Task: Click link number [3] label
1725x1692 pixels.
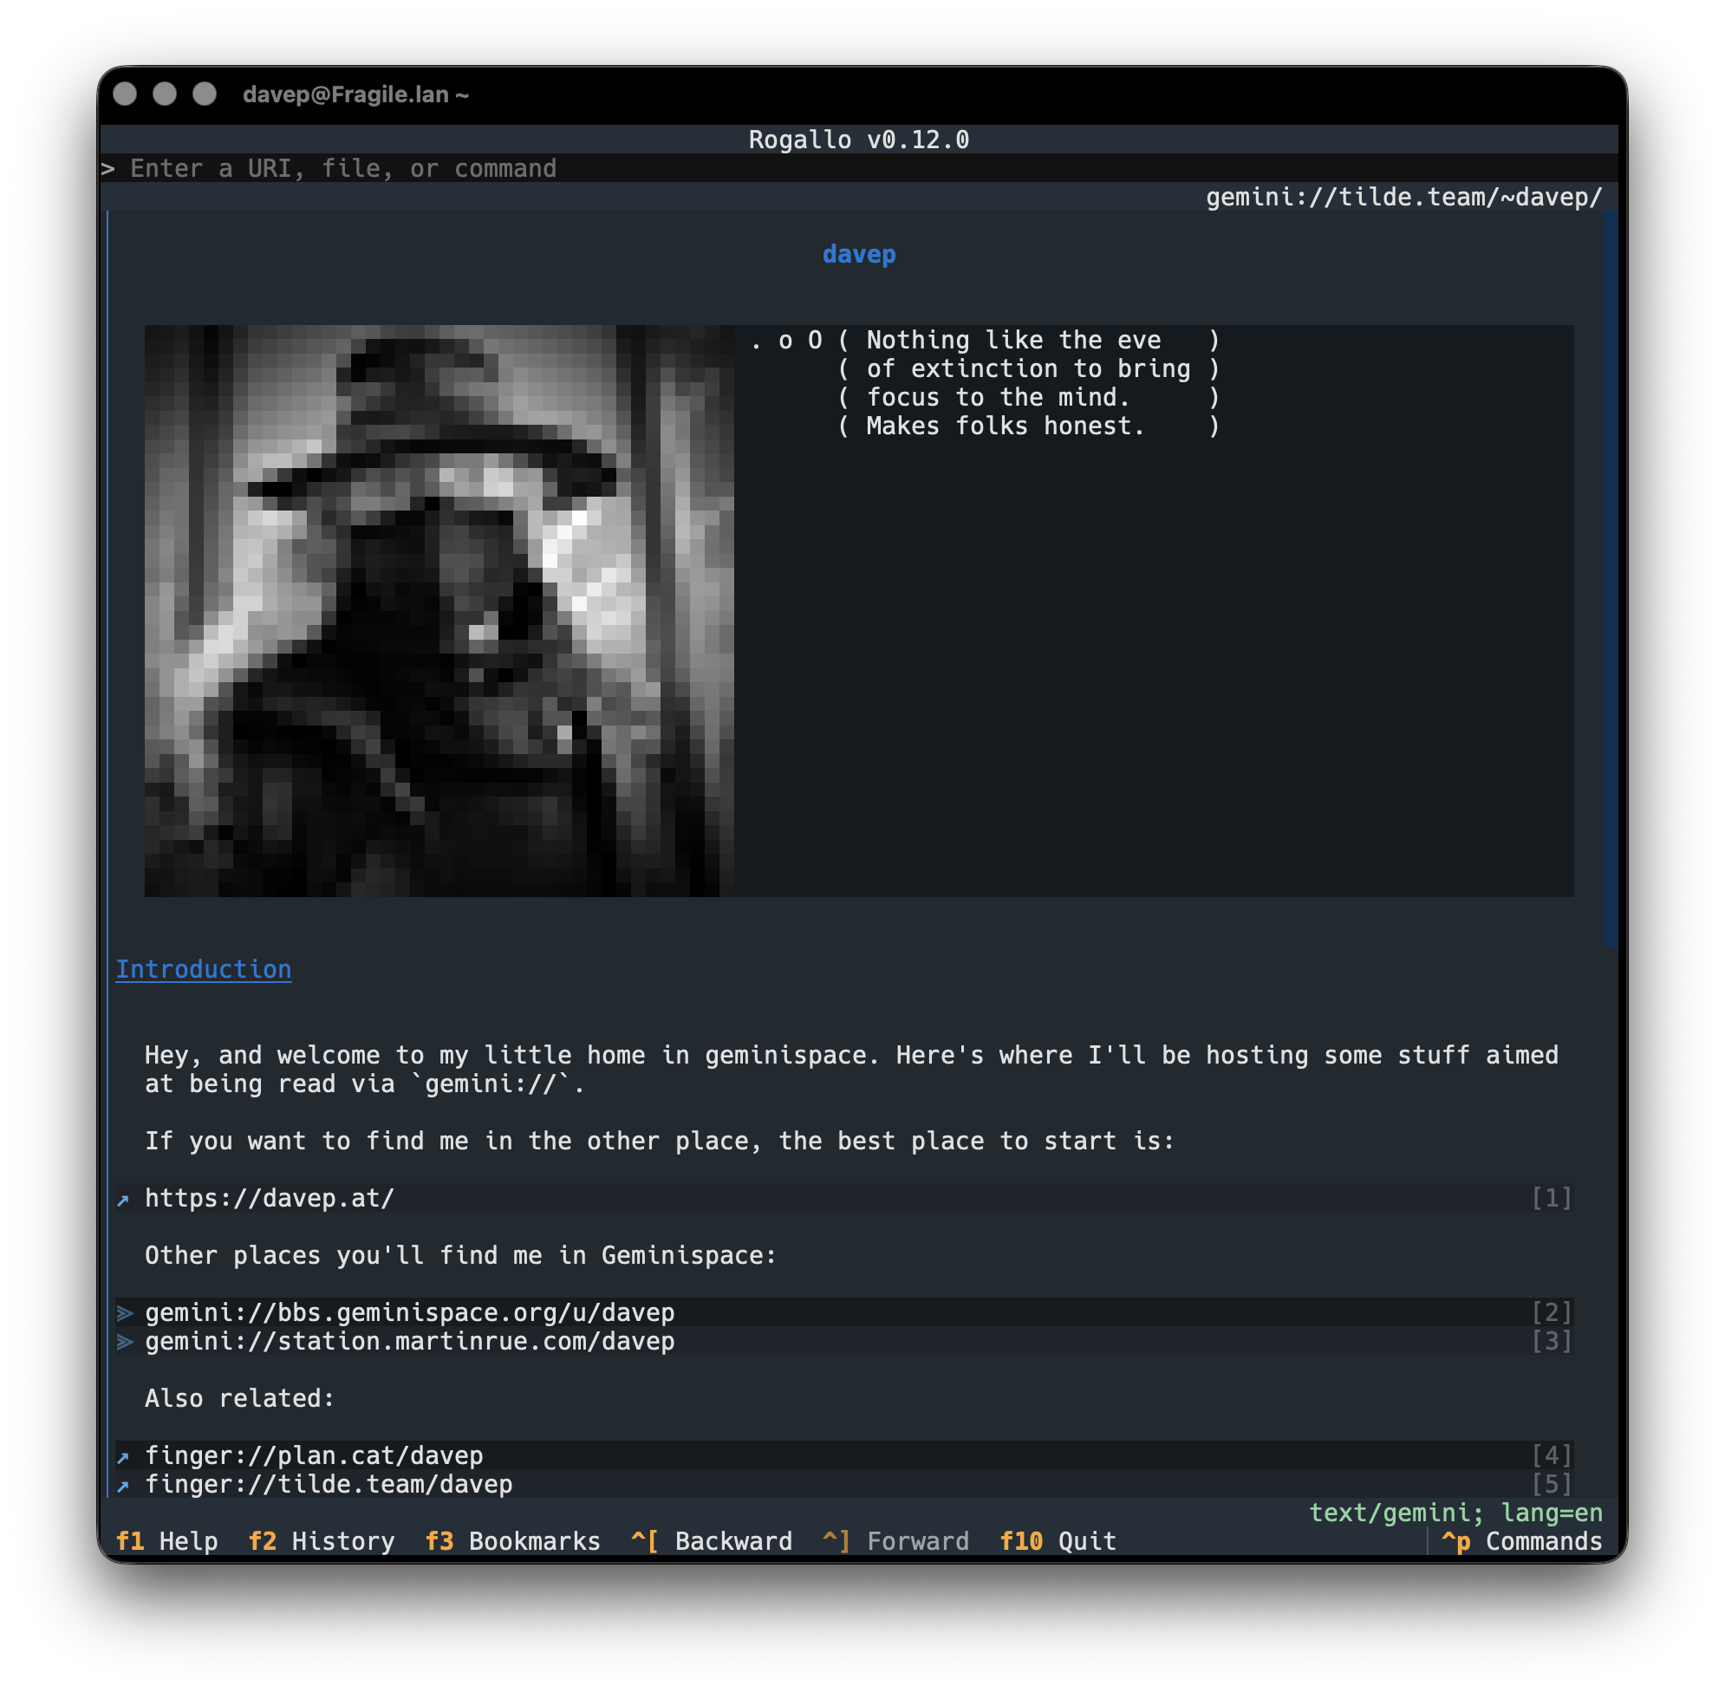Action: tap(1552, 1340)
